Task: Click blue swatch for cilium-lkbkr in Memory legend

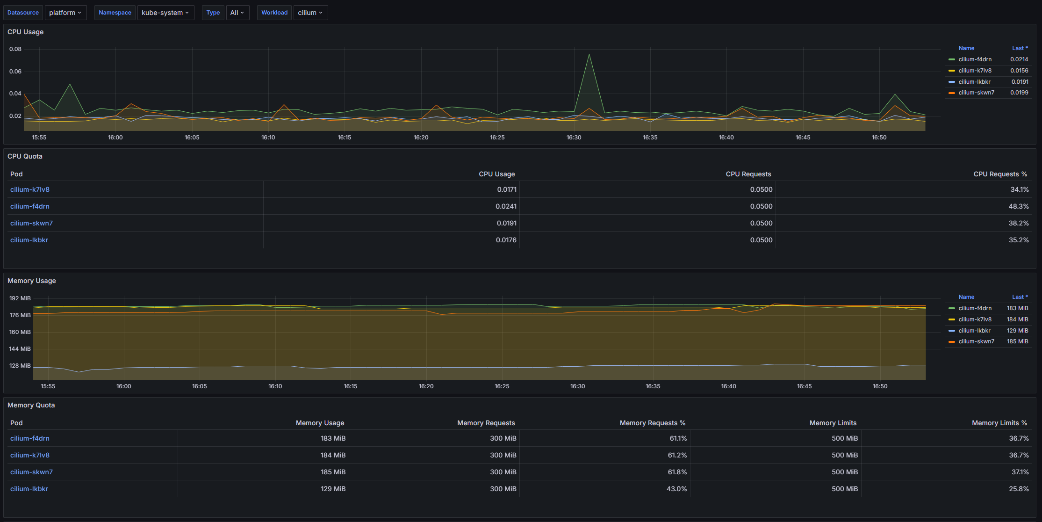Action: pos(951,331)
